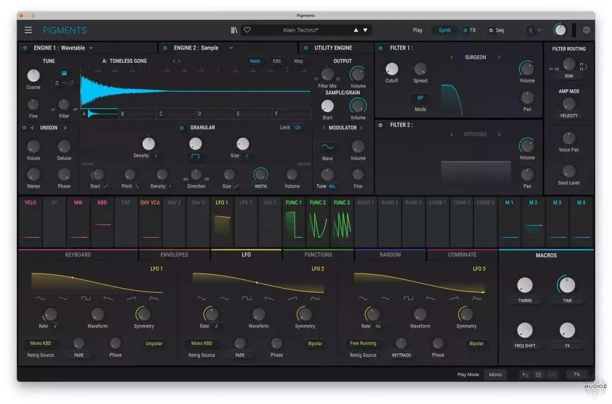Open Engine 2 Sample type dropdown
612x404 pixels.
coord(231,48)
